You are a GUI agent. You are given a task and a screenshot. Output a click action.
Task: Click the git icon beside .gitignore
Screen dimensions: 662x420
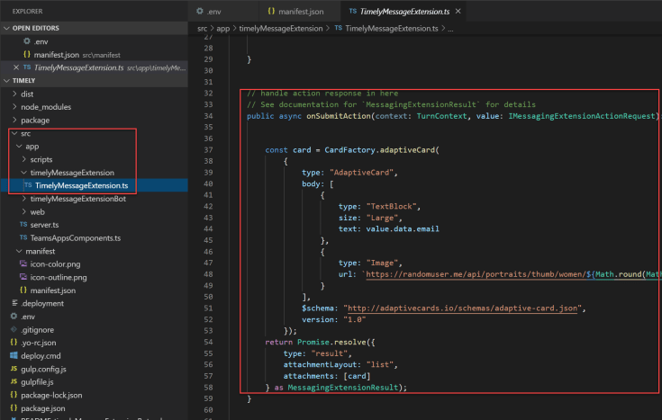14,329
